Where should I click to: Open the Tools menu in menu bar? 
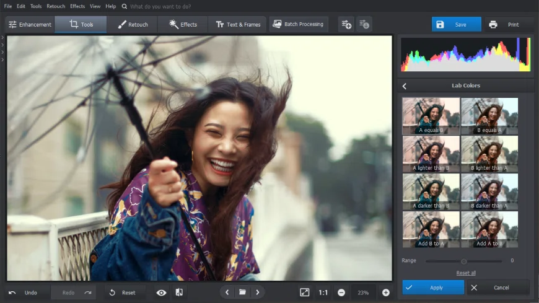click(36, 6)
